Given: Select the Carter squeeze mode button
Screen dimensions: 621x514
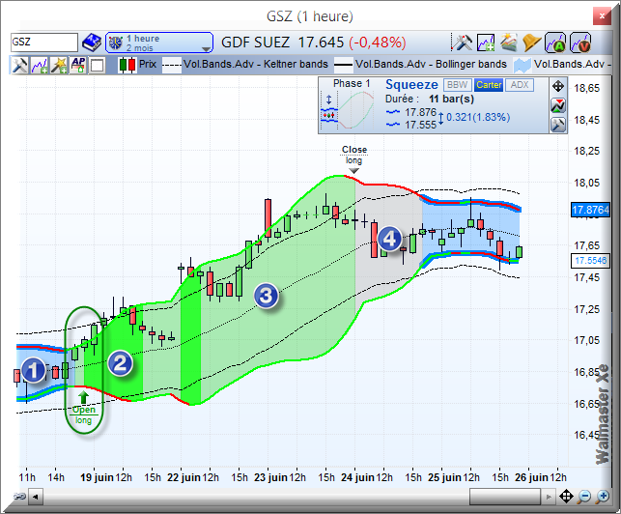Looking at the screenshot, I should 489,85.
